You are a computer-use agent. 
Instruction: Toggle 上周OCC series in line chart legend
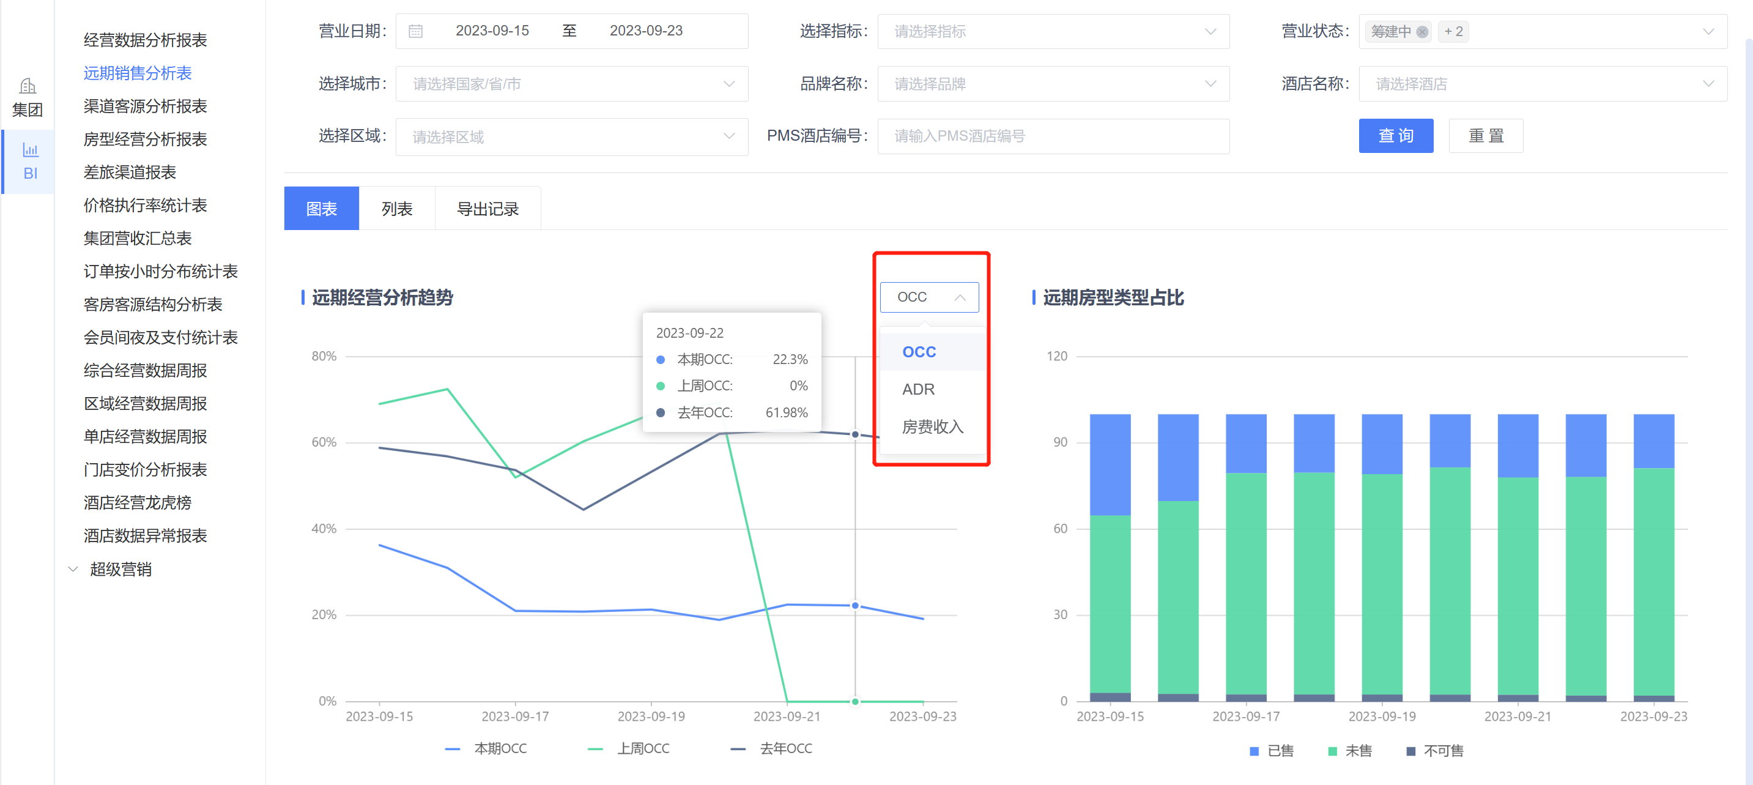628,748
